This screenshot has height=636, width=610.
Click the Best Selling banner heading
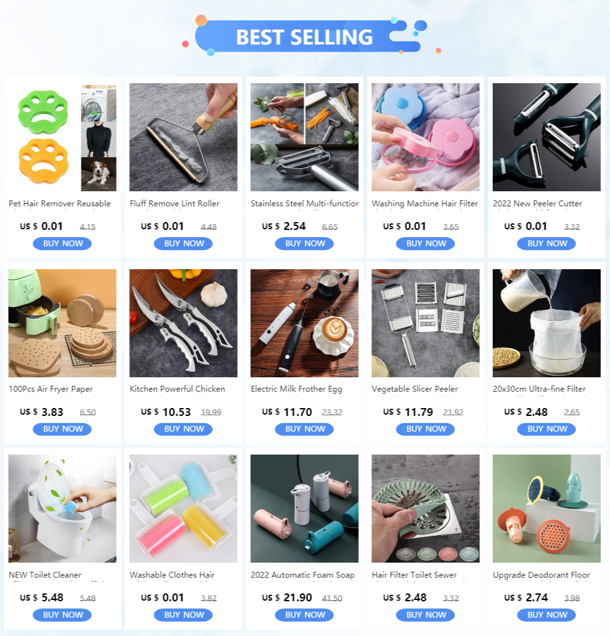coord(304,37)
